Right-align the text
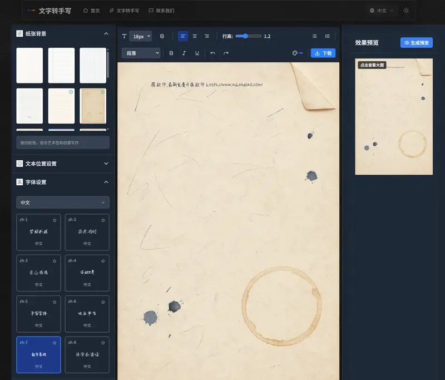The width and height of the screenshot is (445, 380). 207,36
